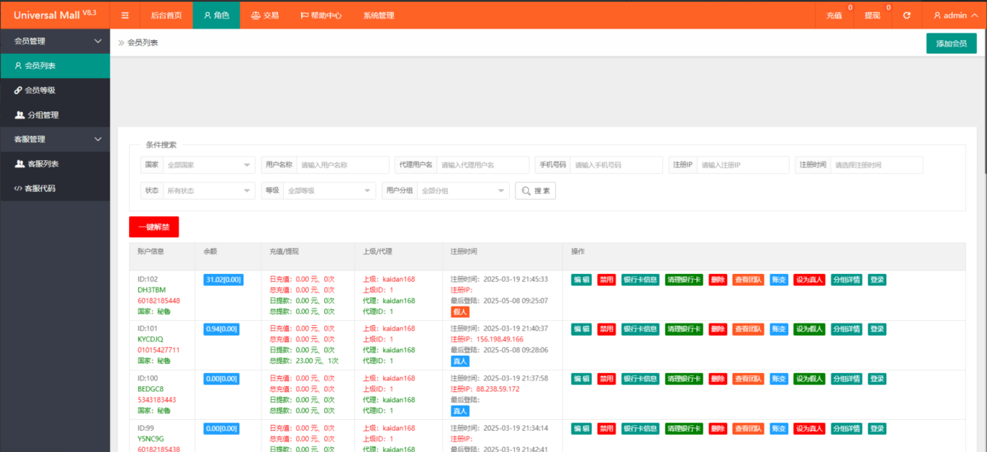Image resolution: width=987 pixels, height=452 pixels.
Task: Click 查看团队 for user ID:101
Action: (x=748, y=329)
